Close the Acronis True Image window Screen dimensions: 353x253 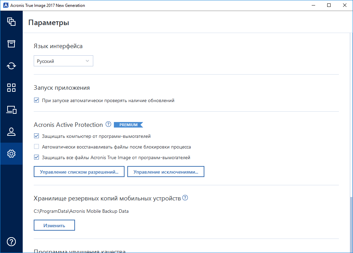coord(345,5)
